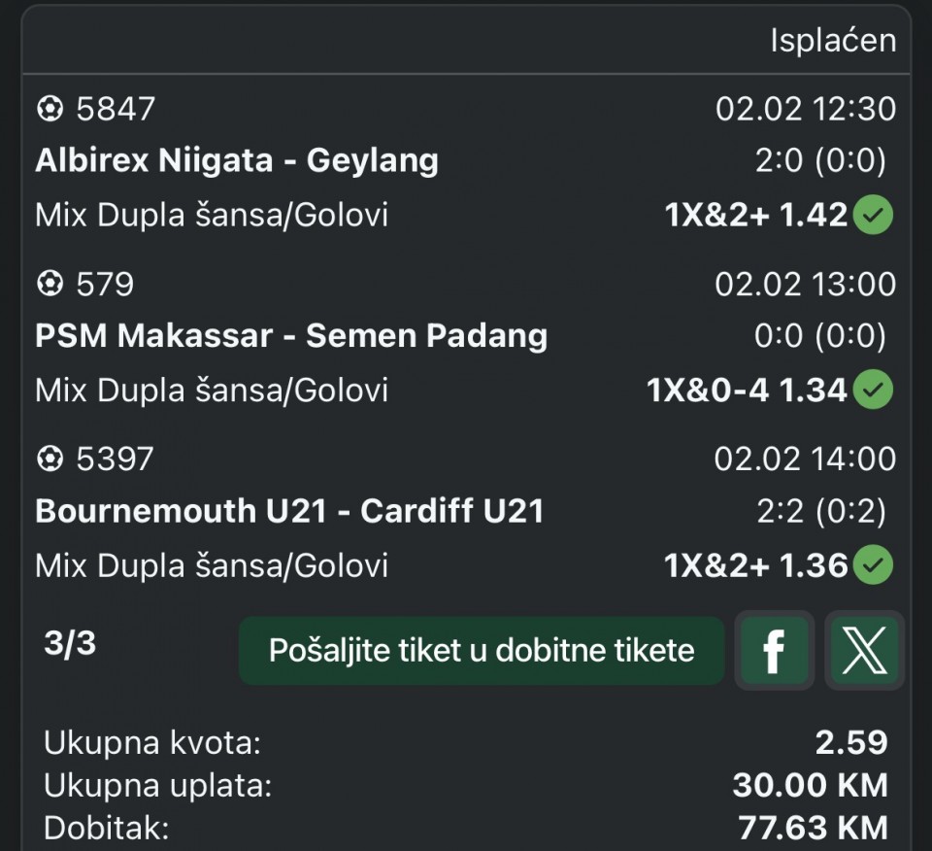This screenshot has width=932, height=851.
Task: Click the Ukupna kvota 2.59 value
Action: pos(850,743)
